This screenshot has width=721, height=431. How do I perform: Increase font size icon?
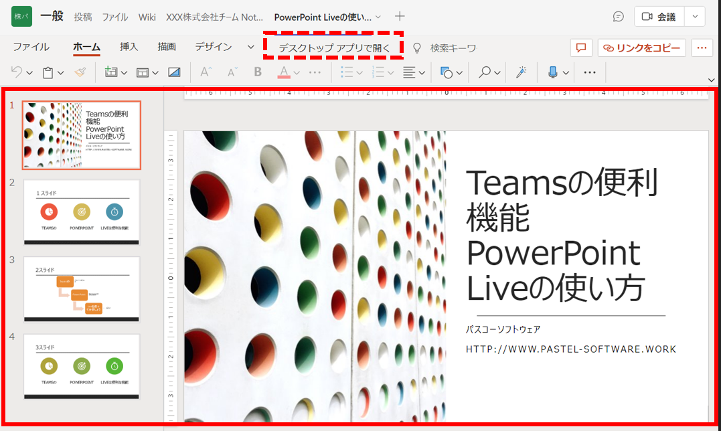[x=206, y=72]
